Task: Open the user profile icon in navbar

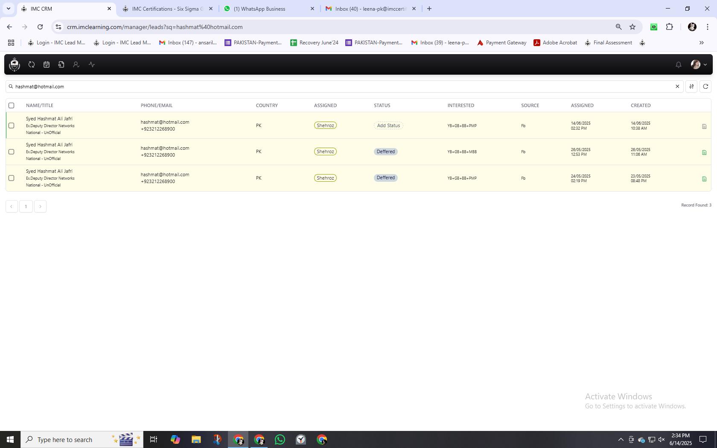Action: (76, 64)
